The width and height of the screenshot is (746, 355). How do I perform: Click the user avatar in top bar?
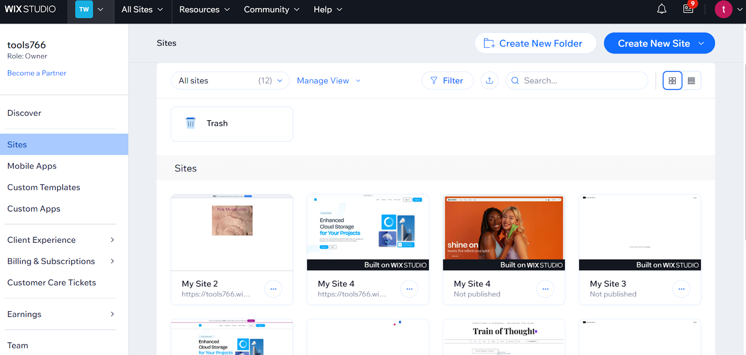pos(723,9)
